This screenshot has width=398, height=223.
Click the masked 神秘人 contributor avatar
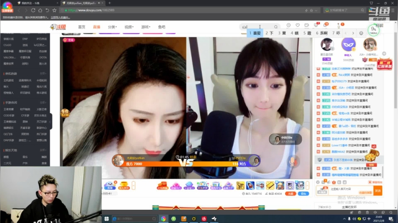click(348, 44)
